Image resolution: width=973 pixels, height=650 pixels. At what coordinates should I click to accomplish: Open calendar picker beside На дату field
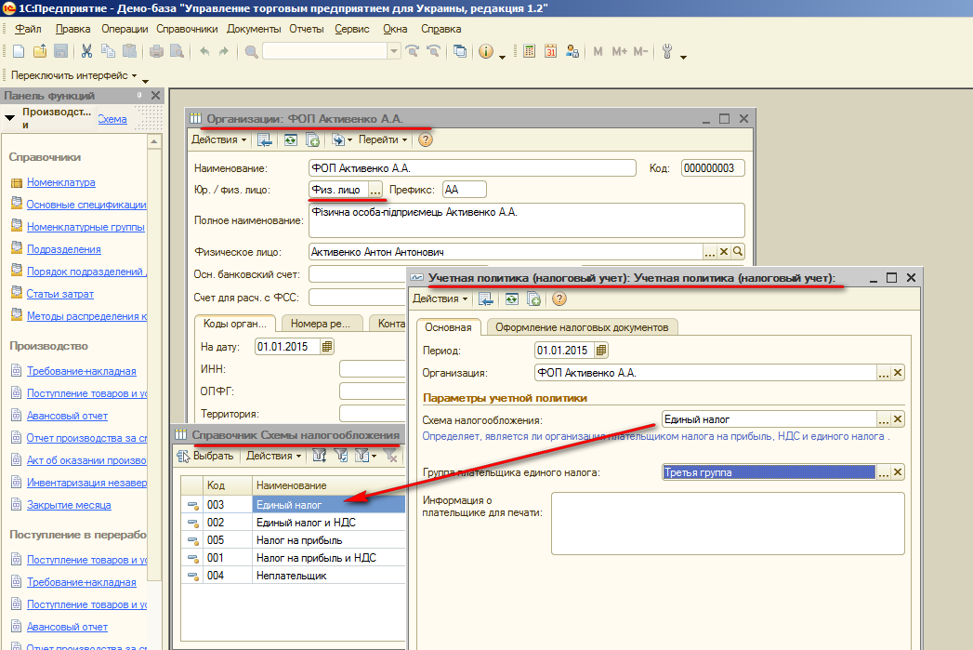tap(327, 347)
